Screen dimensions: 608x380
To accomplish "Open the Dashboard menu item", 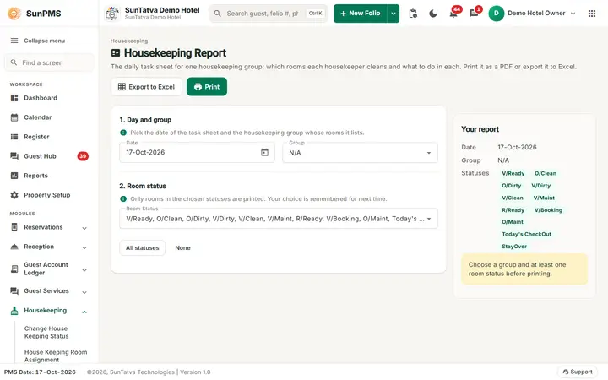I will tap(49, 98).
